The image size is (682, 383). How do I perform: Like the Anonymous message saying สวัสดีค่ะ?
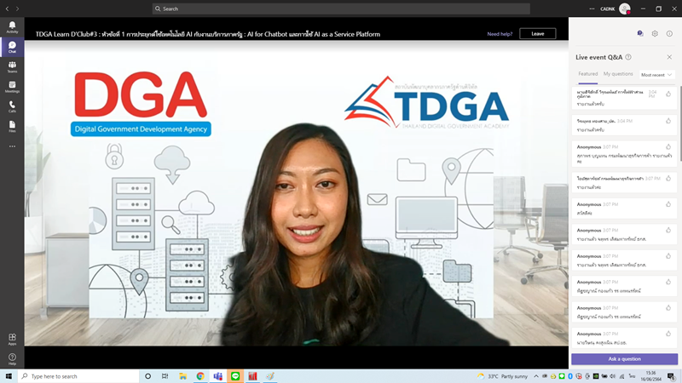coord(668,204)
